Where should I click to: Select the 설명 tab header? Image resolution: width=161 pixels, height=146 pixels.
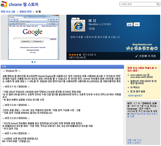4,66
